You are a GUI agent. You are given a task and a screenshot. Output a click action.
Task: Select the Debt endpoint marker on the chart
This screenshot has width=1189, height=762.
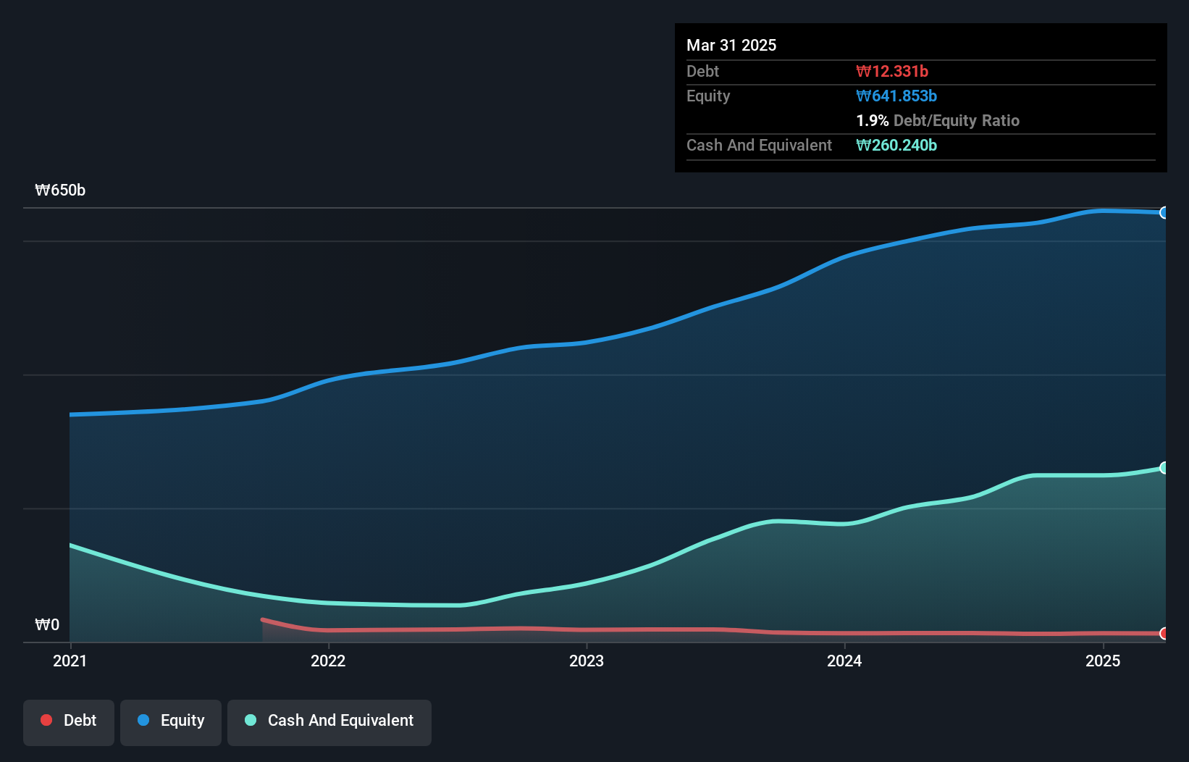[x=1164, y=634]
